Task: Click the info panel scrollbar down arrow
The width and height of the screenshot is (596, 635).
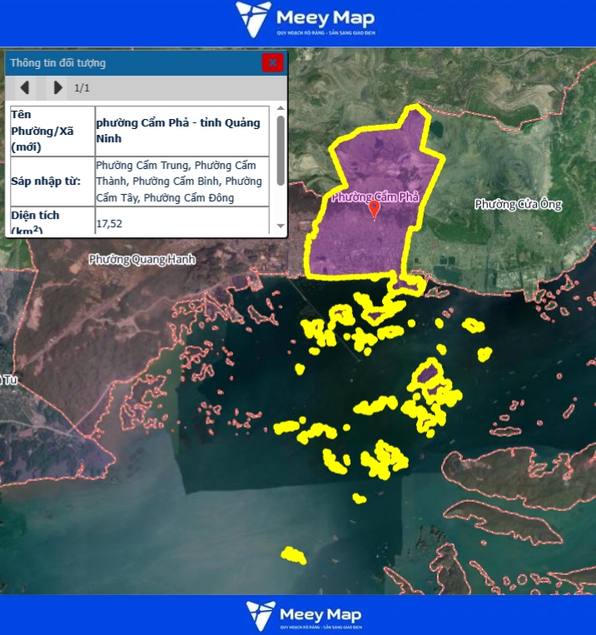Action: (281, 226)
